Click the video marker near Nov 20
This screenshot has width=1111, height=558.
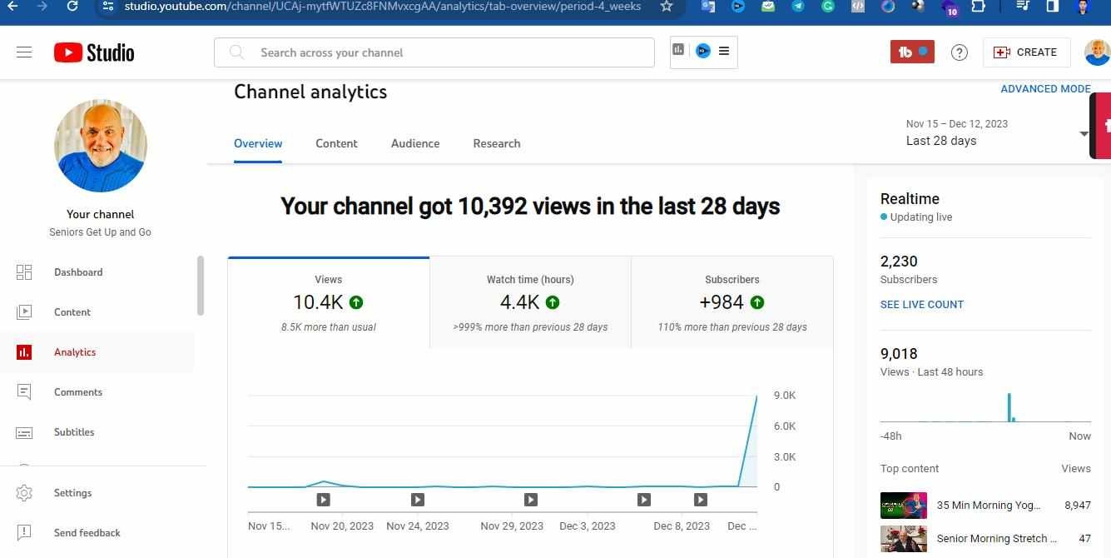click(323, 500)
